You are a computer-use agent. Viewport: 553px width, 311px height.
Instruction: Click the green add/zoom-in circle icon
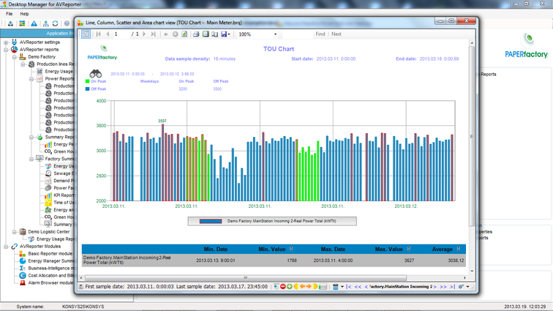coord(290,287)
